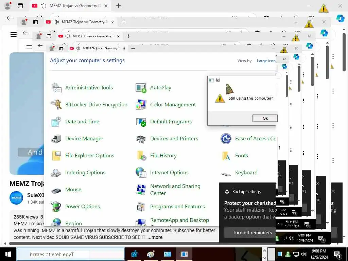This screenshot has width=348, height=261.
Task: Click Back arrow in back-most browser
Action: [10, 18]
